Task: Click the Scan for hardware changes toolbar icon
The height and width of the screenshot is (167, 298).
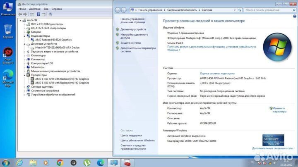Action: click(50, 14)
